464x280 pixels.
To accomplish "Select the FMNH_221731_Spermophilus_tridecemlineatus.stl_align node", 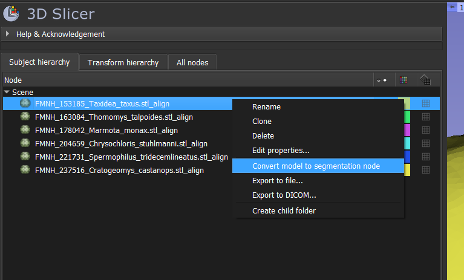I will click(131, 157).
